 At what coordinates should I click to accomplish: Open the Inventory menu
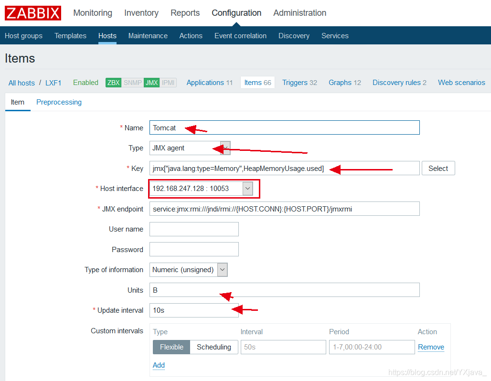141,13
